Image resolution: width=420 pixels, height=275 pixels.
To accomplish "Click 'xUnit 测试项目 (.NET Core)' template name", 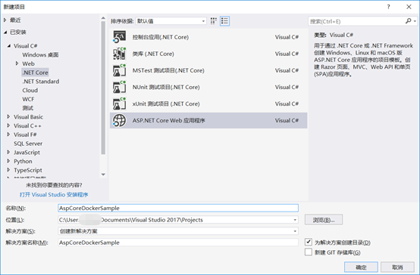I will 166,104.
